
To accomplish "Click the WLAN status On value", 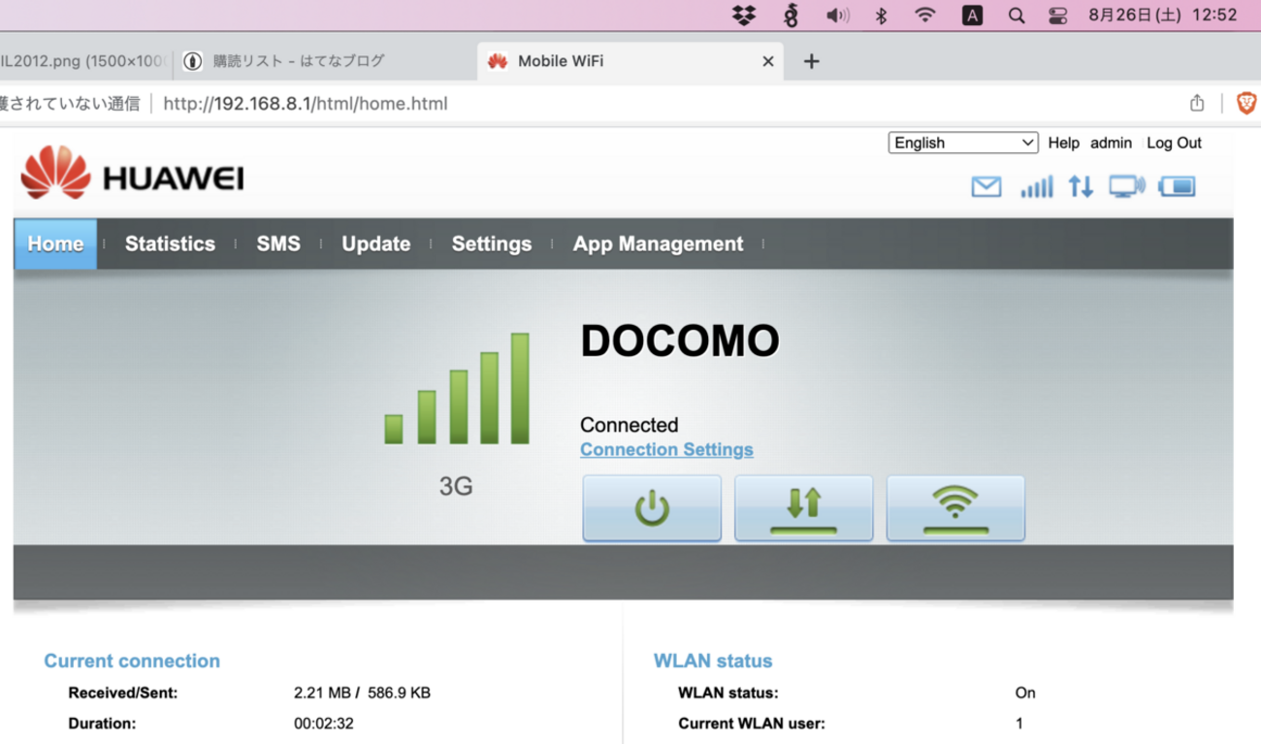I will click(1025, 693).
